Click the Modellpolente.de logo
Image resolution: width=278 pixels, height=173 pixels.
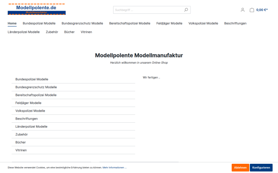coord(37,9)
